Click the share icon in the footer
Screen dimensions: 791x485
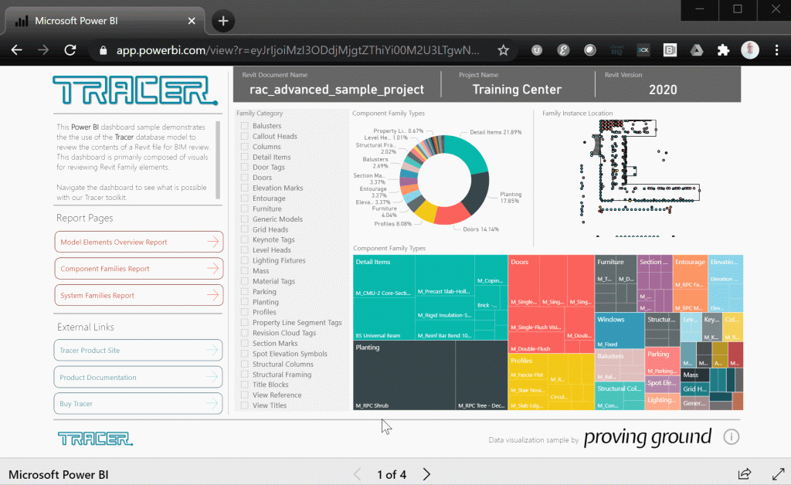coord(745,474)
